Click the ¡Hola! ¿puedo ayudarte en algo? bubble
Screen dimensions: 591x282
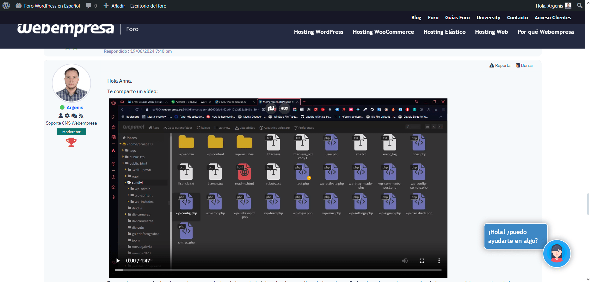pyautogui.click(x=516, y=236)
